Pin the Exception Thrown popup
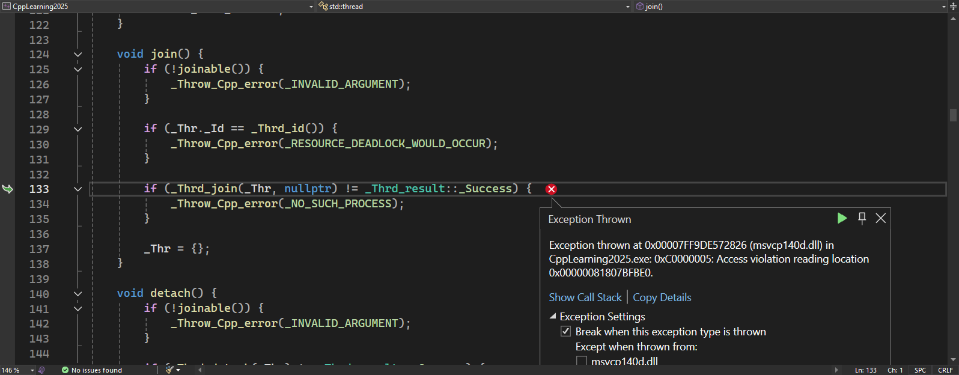959x375 pixels. [862, 218]
